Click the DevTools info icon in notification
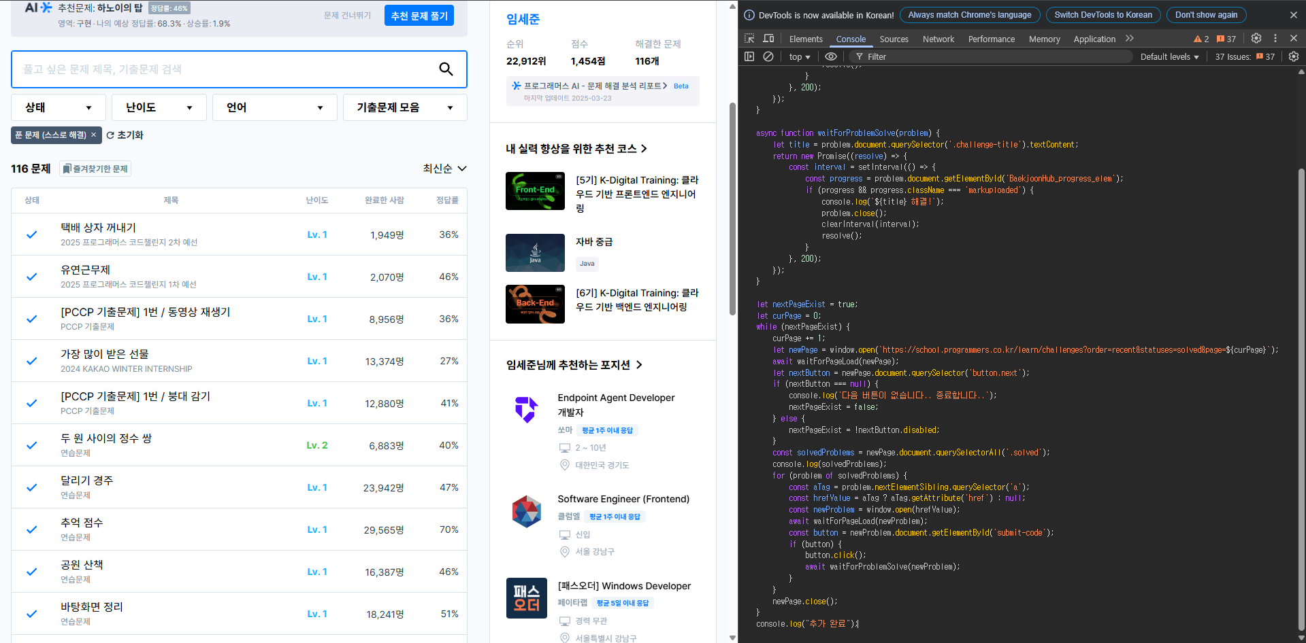Viewport: 1306px width, 643px height. (749, 15)
